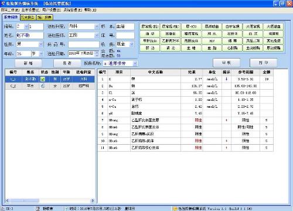Image resolution: width=293 pixels, height=211 pixels.
Task: Select the 胸水 quick panel button
Action: pyautogui.click(x=212, y=33)
